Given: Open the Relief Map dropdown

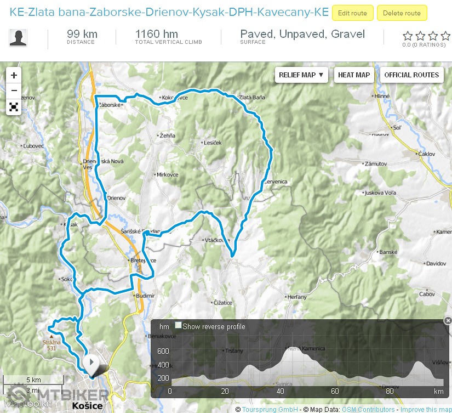Looking at the screenshot, I should 301,75.
